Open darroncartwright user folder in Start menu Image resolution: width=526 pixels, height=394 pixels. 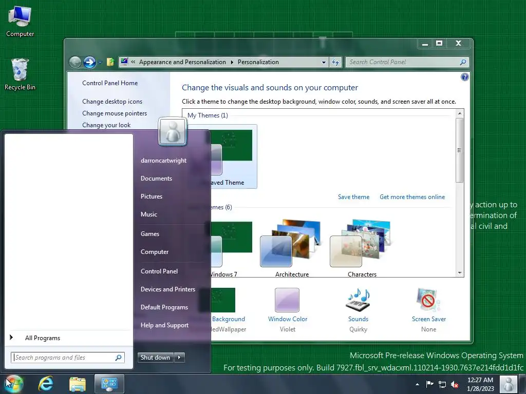[x=164, y=161]
